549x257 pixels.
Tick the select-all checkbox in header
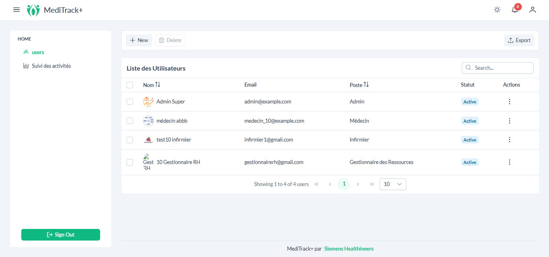click(x=130, y=85)
